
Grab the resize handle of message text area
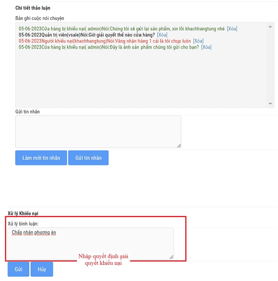point(179,146)
